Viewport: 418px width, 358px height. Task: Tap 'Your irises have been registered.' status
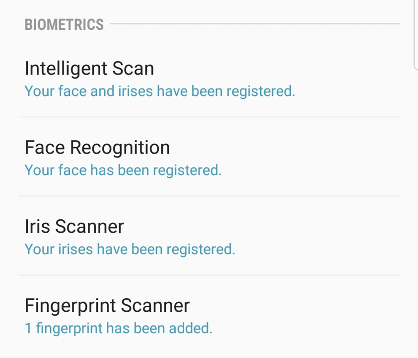tap(130, 249)
